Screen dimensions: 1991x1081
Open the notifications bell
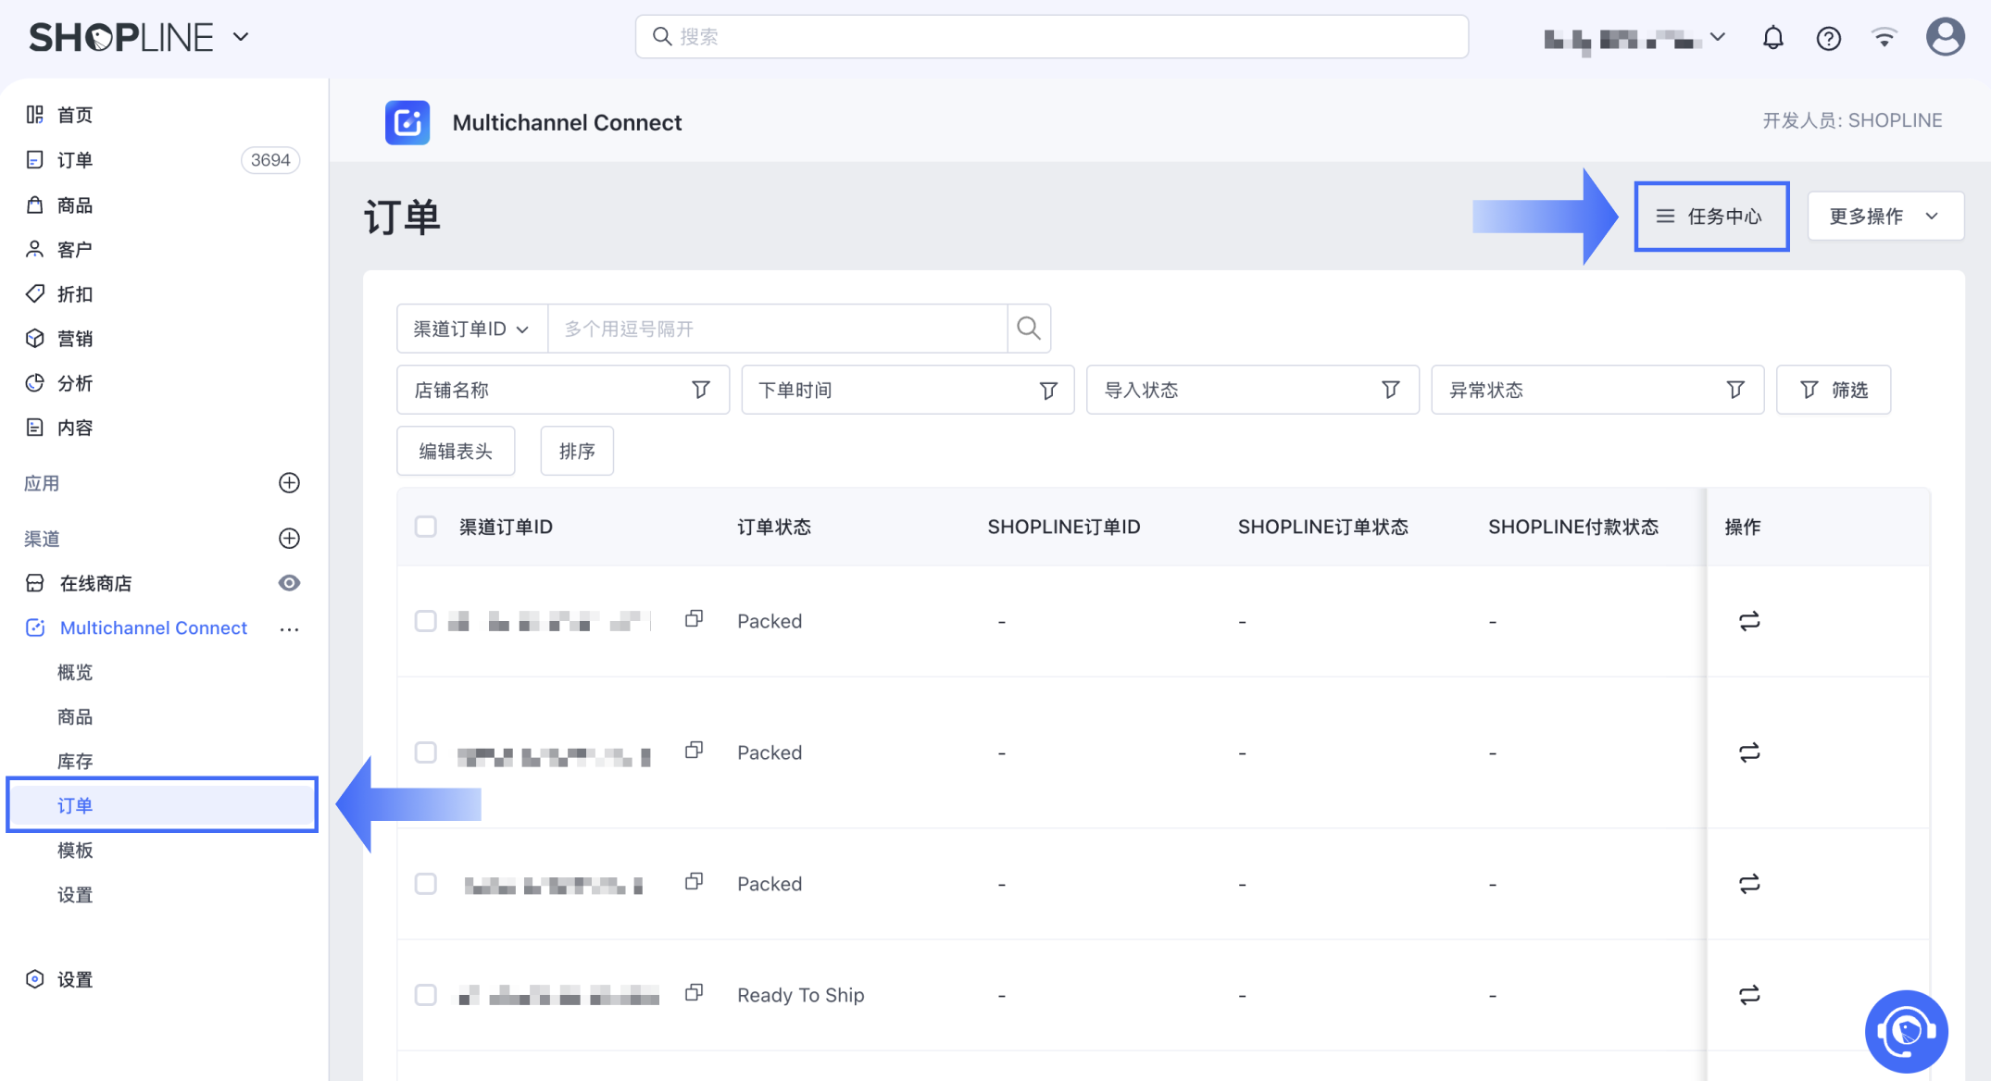tap(1773, 37)
